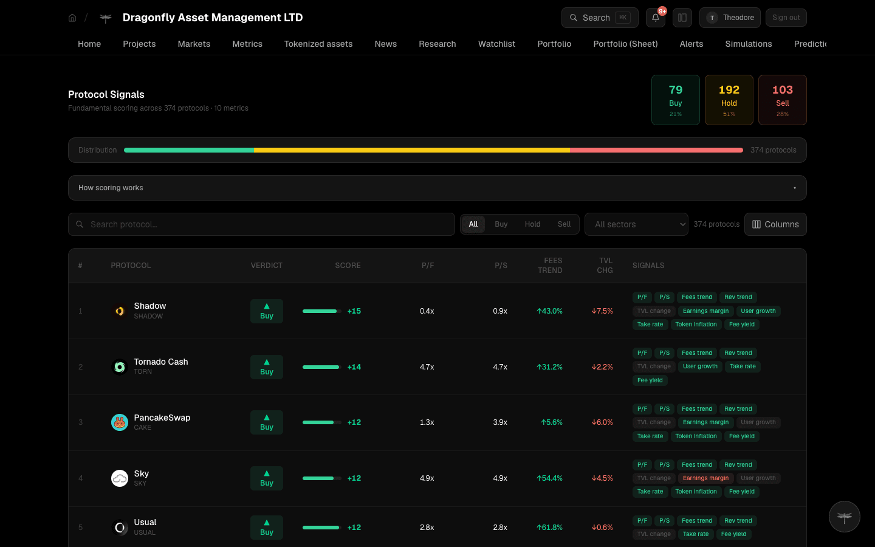
Task: Click the green Buy segment of the distribution bar
Action: pyautogui.click(x=189, y=150)
